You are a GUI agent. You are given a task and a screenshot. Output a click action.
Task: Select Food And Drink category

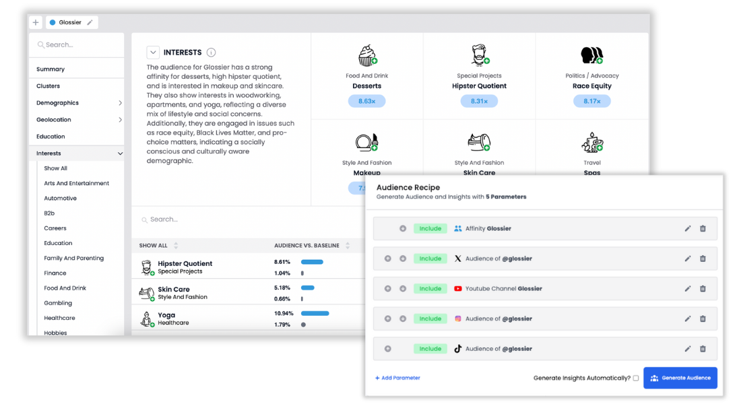(x=65, y=288)
